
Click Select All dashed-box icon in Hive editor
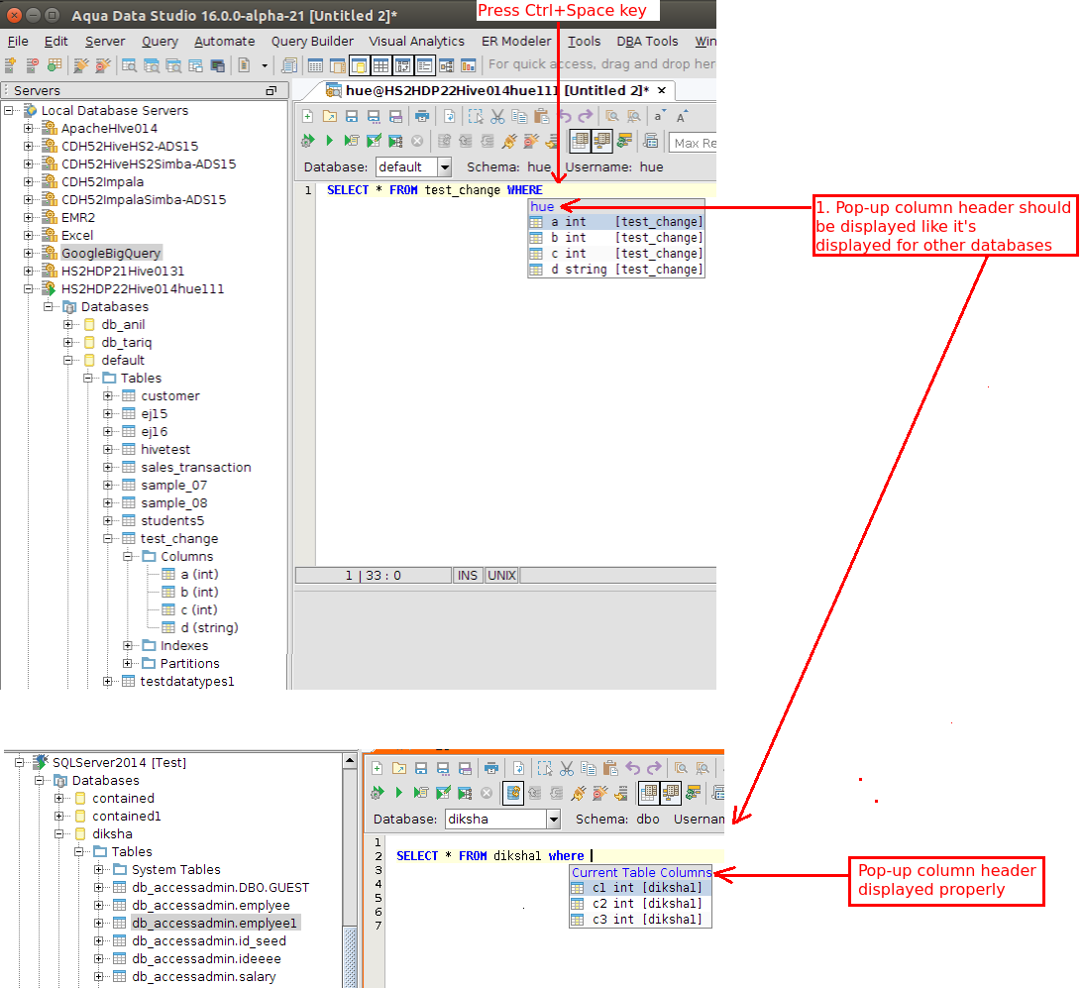476,116
